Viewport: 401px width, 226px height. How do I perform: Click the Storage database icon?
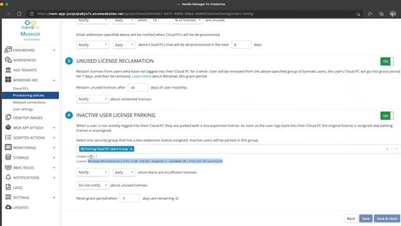click(8, 158)
